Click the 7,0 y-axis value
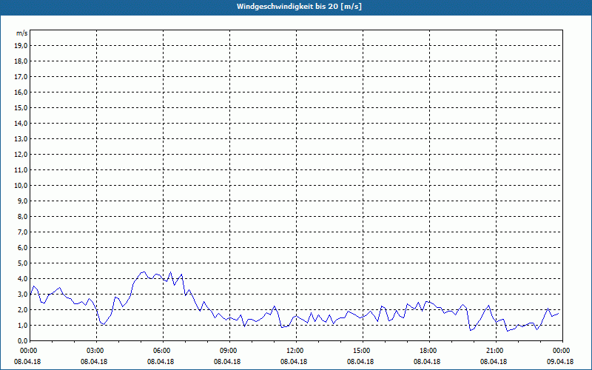592x370 pixels. 23,232
